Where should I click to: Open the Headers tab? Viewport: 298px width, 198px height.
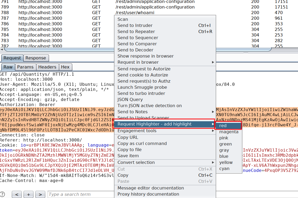tap(47, 67)
